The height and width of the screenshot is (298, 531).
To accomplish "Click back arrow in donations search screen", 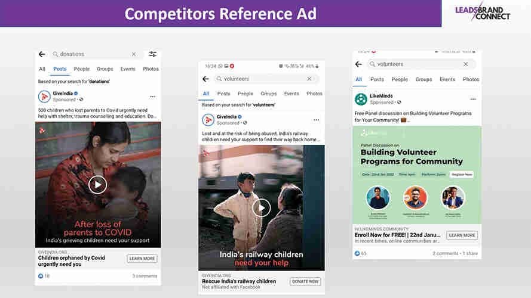I will [42, 54].
